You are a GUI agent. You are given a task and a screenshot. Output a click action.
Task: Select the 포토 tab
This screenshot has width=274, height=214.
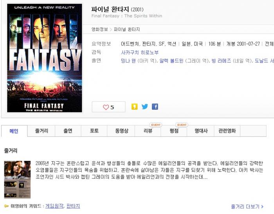click(x=94, y=131)
